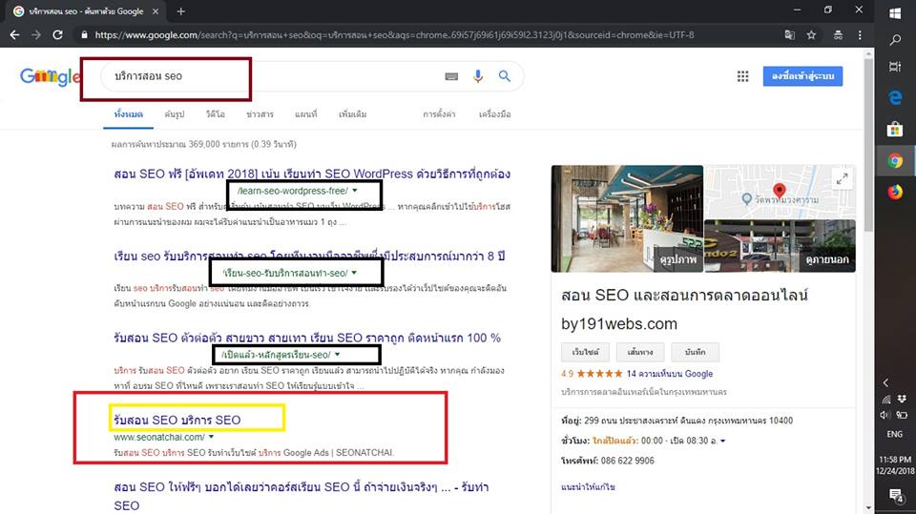Open new tab with plus button
The width and height of the screenshot is (916, 514).
pyautogui.click(x=180, y=11)
